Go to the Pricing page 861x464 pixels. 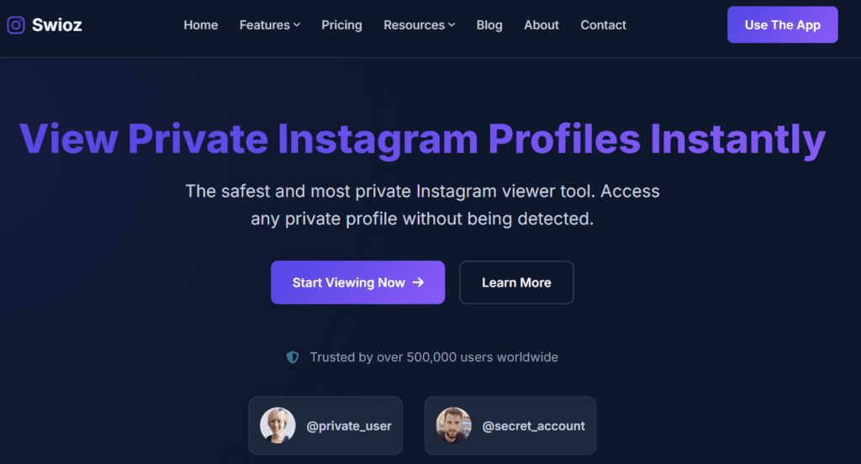pos(341,25)
